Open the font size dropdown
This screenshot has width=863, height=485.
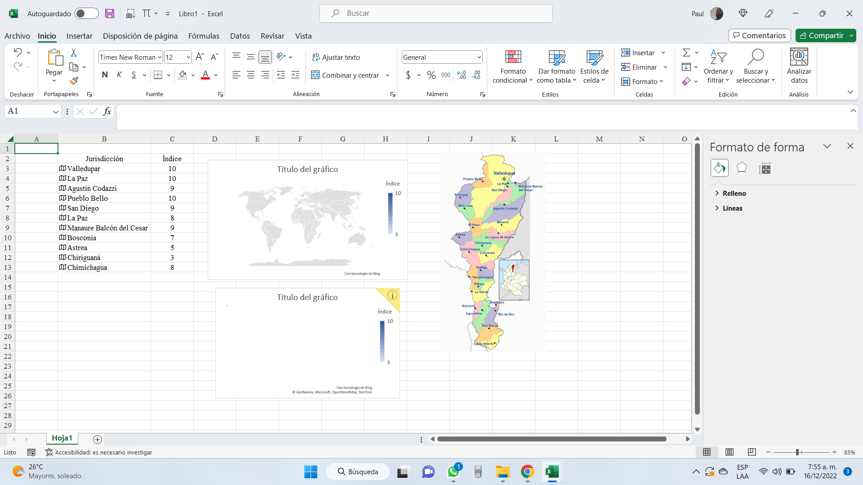[188, 57]
